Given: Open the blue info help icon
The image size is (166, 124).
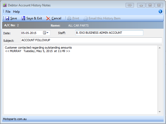Looking at the screenshot, I should (x=160, y=11).
